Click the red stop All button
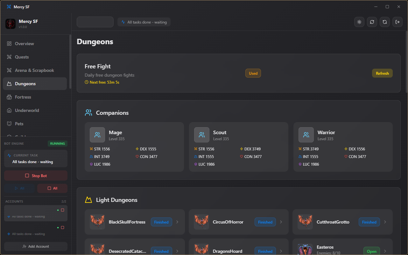 pyautogui.click(x=52, y=188)
